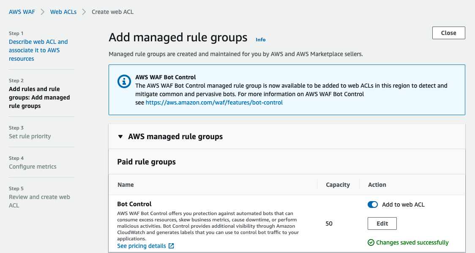Edit the Bot Control rule group

tap(382, 223)
